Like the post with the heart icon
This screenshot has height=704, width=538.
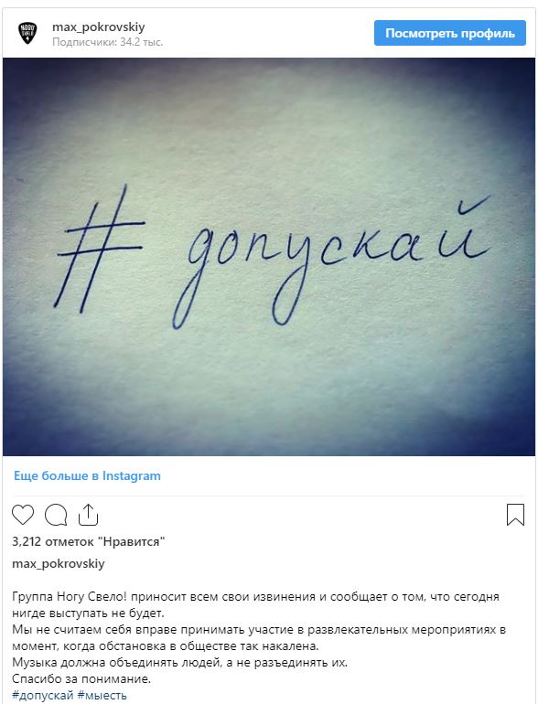point(23,515)
